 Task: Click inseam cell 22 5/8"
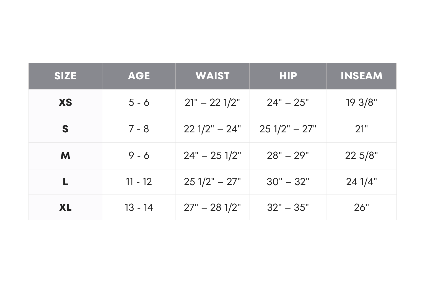point(361,156)
